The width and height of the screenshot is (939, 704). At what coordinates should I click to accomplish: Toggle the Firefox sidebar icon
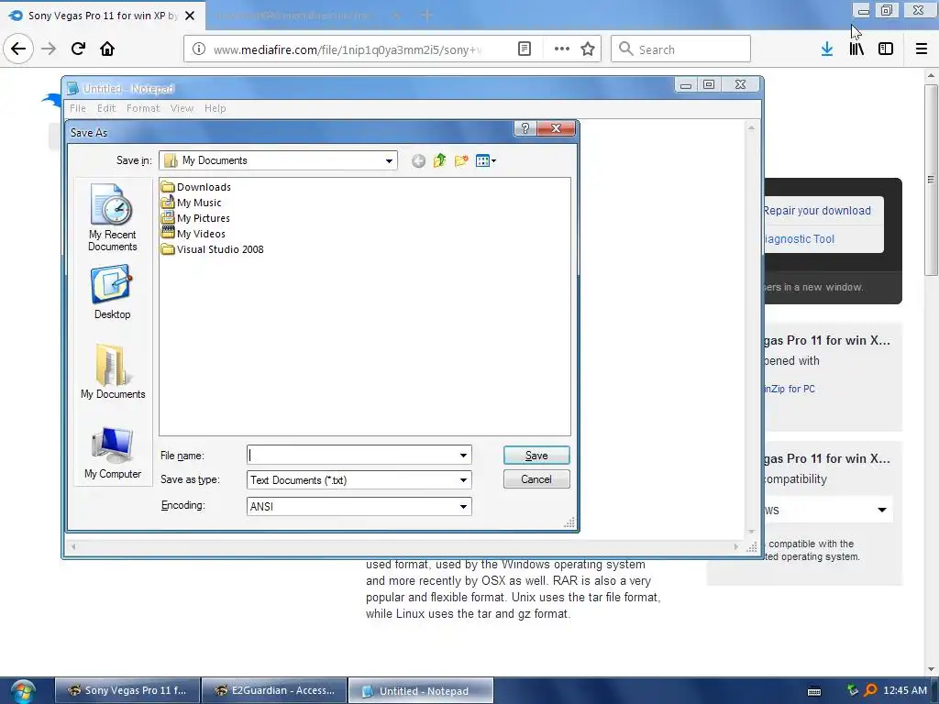pos(886,49)
